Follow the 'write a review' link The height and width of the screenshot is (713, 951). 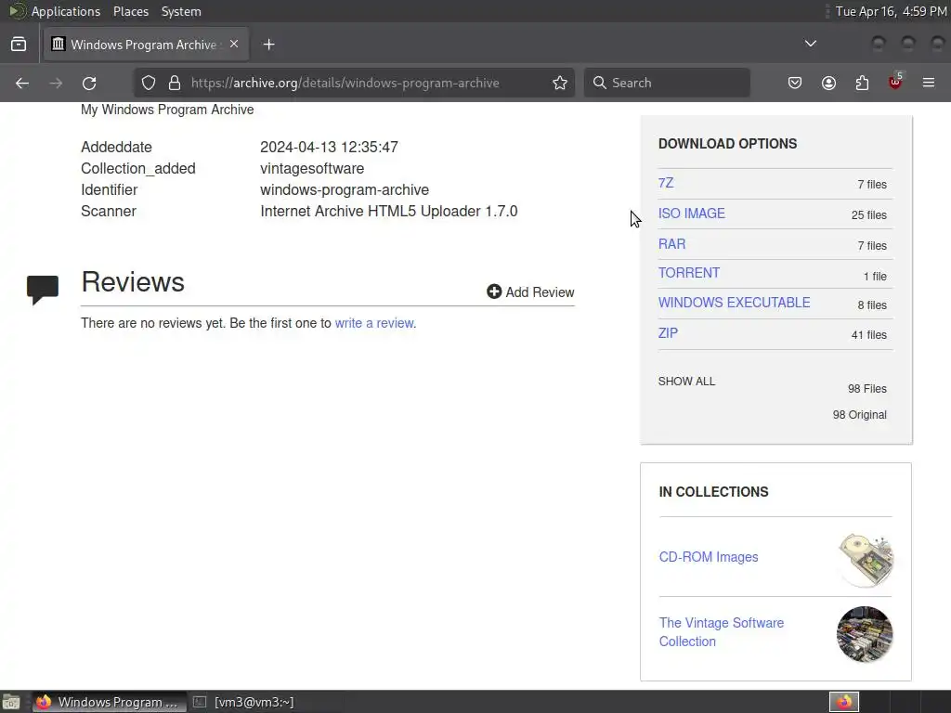pos(374,323)
